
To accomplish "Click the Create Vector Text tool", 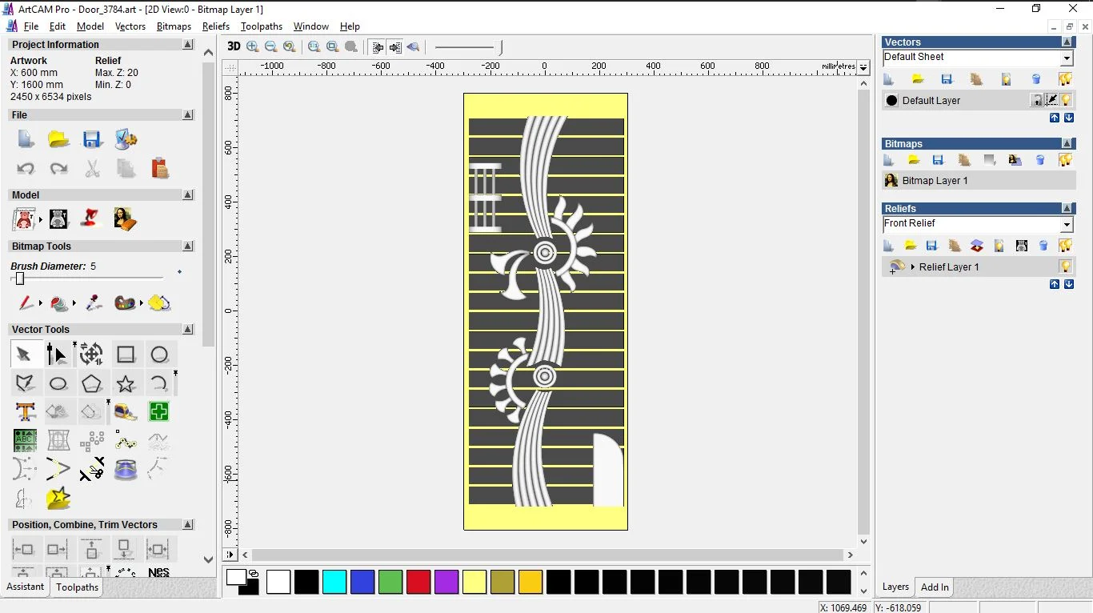I will pyautogui.click(x=25, y=412).
